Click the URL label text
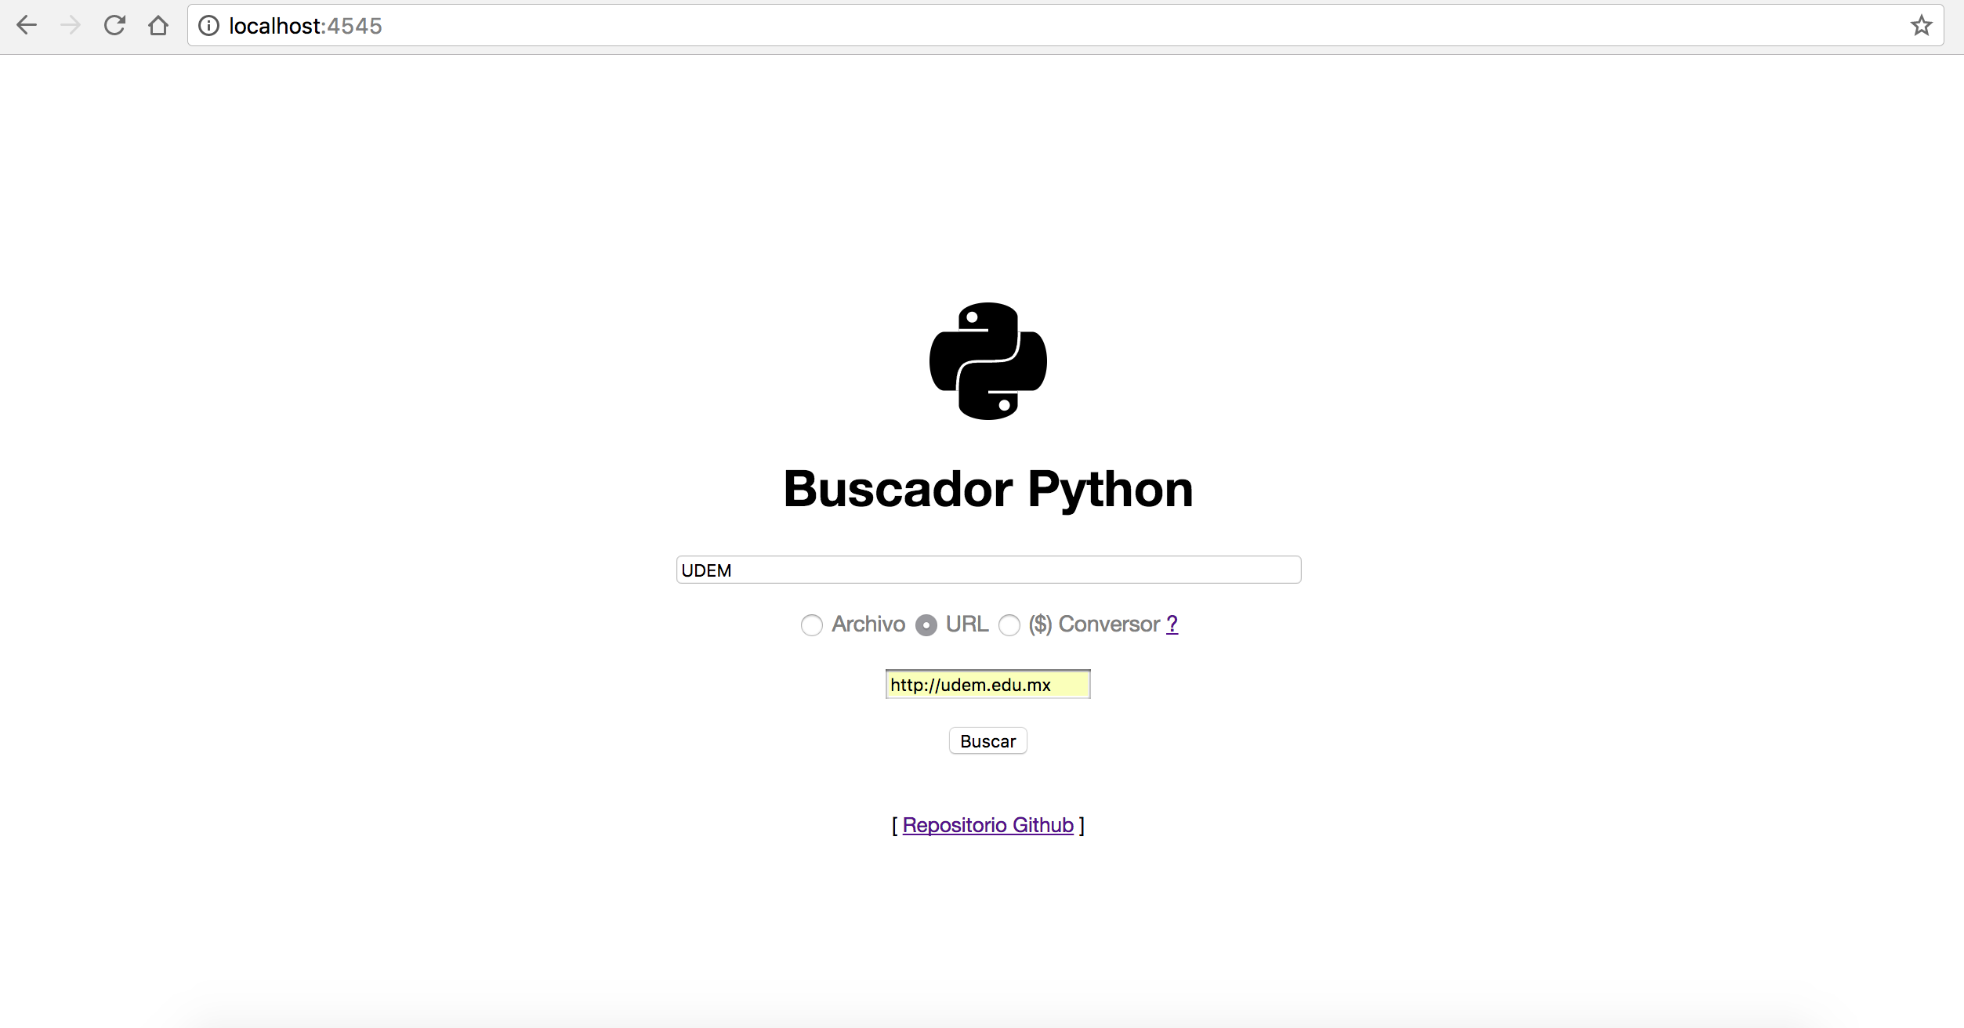 966,624
